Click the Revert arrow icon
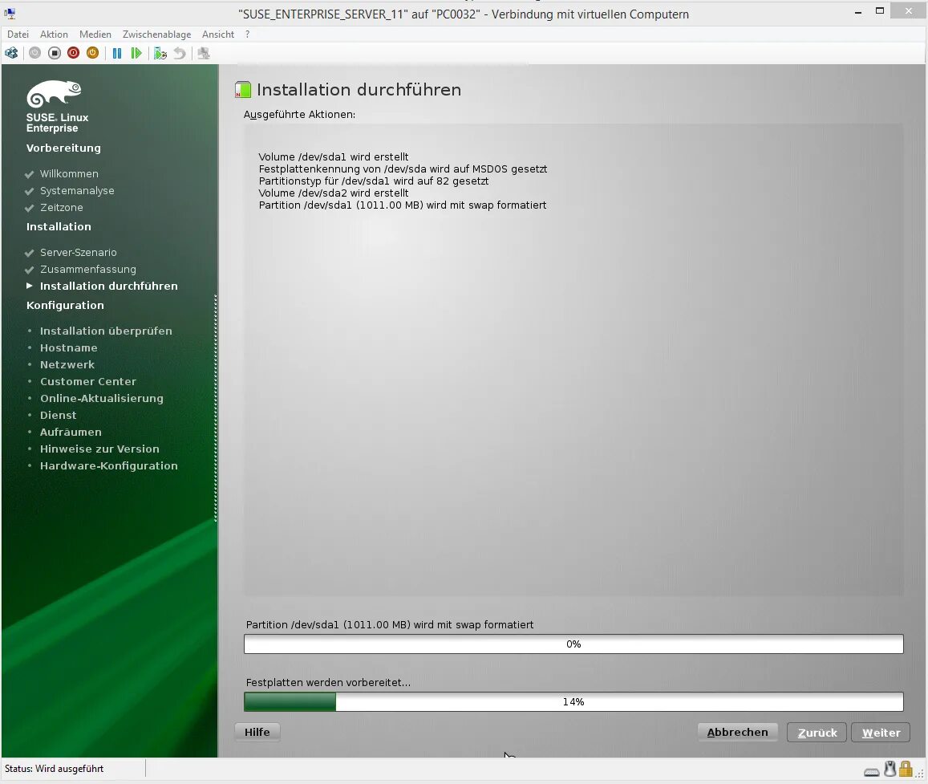The width and height of the screenshot is (928, 784). (180, 53)
